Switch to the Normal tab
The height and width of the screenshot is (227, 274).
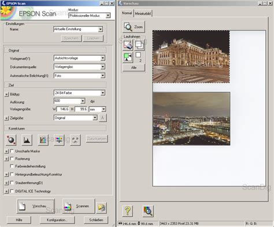tap(127, 13)
